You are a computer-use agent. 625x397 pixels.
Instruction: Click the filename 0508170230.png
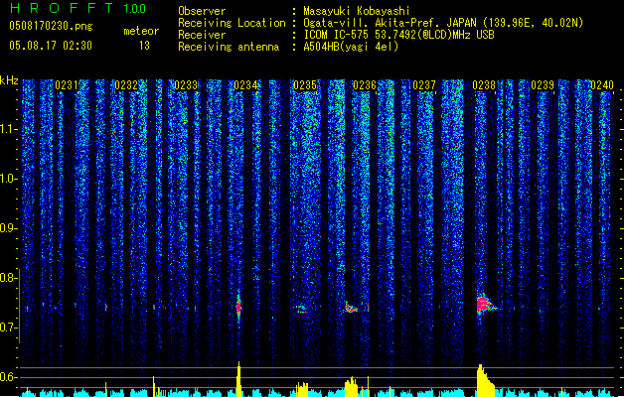tap(51, 26)
